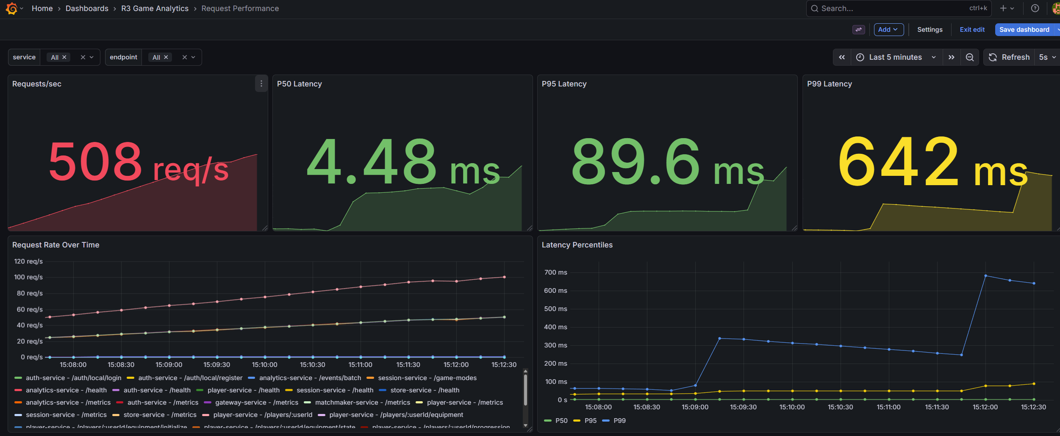Viewport: 1060px width, 436px height.
Task: Select R3 Game Analytics breadcrumb
Action: [x=155, y=8]
